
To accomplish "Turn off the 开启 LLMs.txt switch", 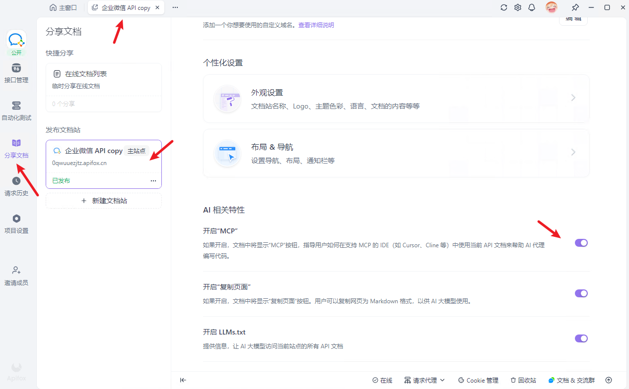I will (581, 338).
